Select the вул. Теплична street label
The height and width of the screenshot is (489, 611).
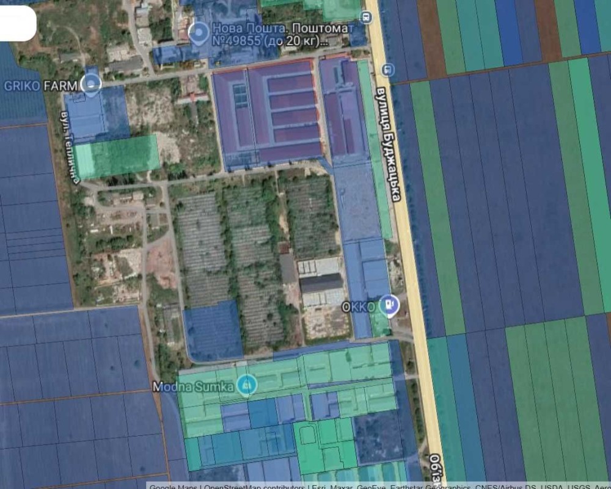tap(70, 147)
